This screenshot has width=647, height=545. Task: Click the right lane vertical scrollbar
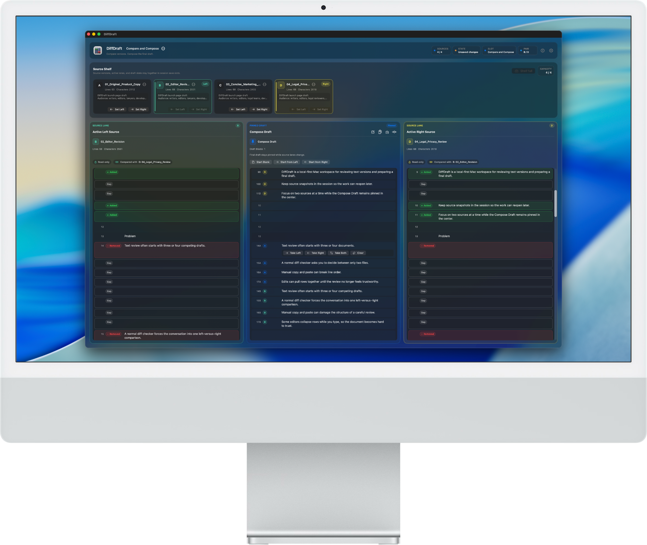555,204
